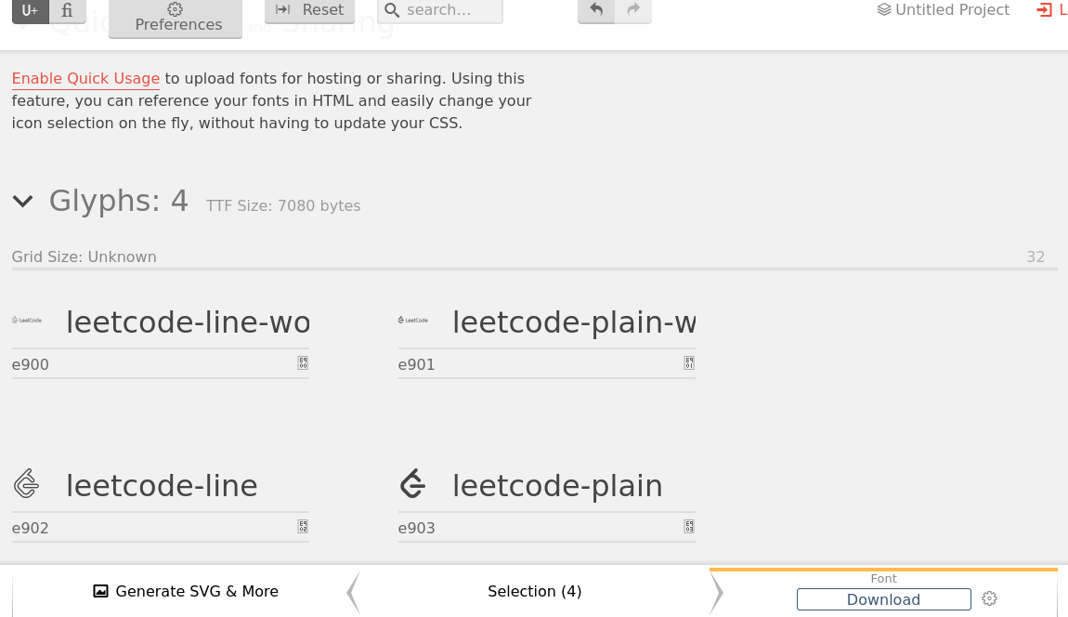Click the TTF Size: 7080 bytes text
The image size is (1068, 617).
pyautogui.click(x=283, y=206)
